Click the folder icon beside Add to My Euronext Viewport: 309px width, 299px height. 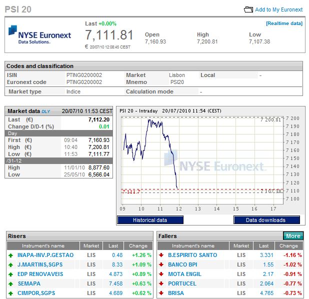pos(248,9)
